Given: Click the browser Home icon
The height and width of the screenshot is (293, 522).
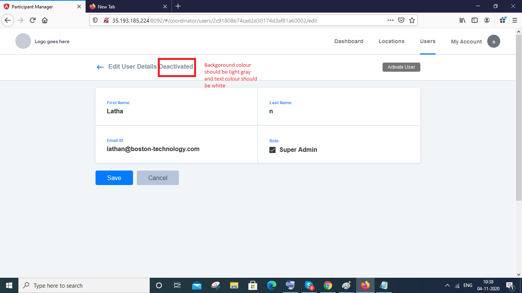Looking at the screenshot, I should pos(44,20).
